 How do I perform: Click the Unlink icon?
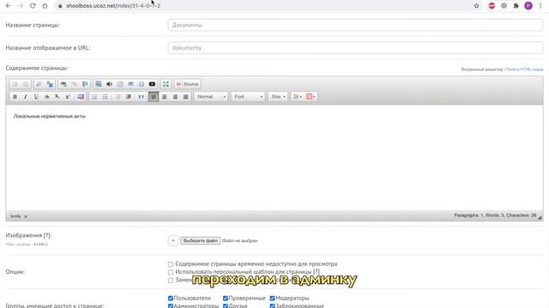[x=75, y=84]
